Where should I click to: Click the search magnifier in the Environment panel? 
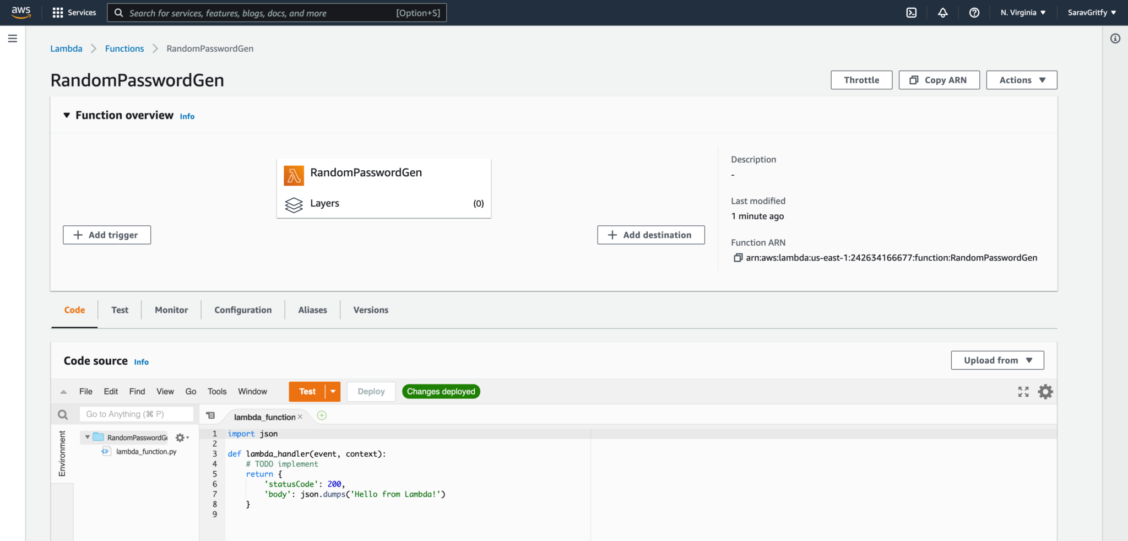point(62,414)
